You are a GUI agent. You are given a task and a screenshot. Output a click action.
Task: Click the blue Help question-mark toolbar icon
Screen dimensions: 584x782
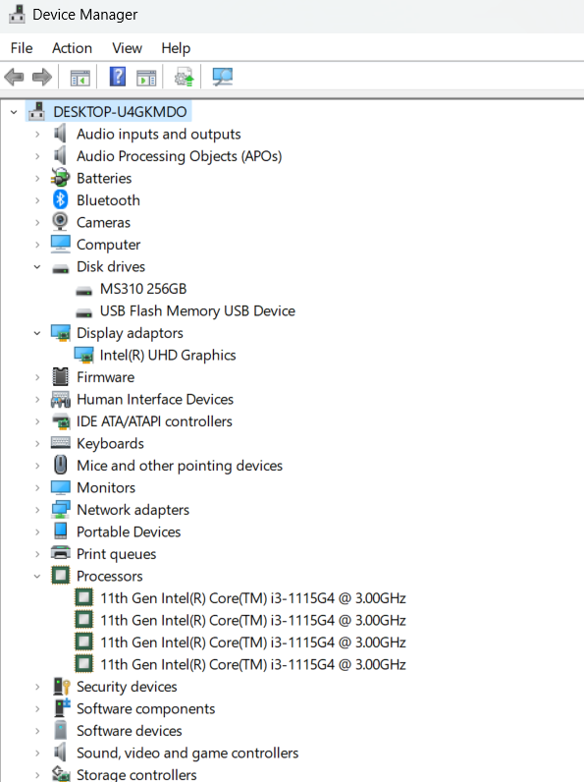point(118,77)
